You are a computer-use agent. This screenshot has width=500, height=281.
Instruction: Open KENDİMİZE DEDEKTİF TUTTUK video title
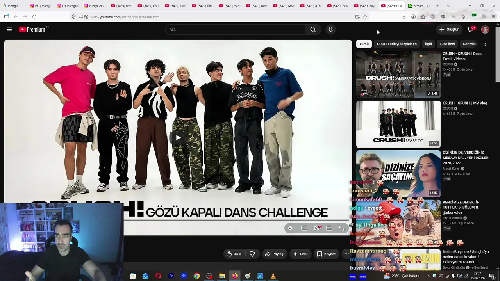[x=461, y=207]
